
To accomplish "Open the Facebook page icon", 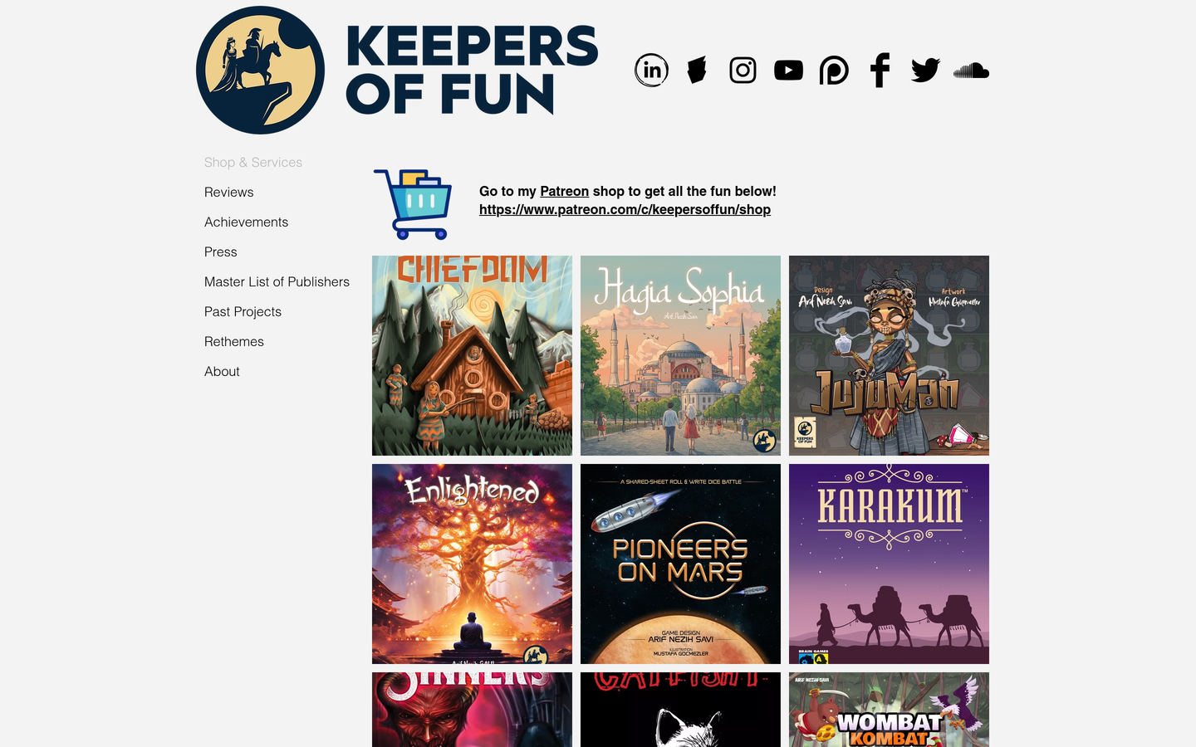I will pyautogui.click(x=880, y=70).
